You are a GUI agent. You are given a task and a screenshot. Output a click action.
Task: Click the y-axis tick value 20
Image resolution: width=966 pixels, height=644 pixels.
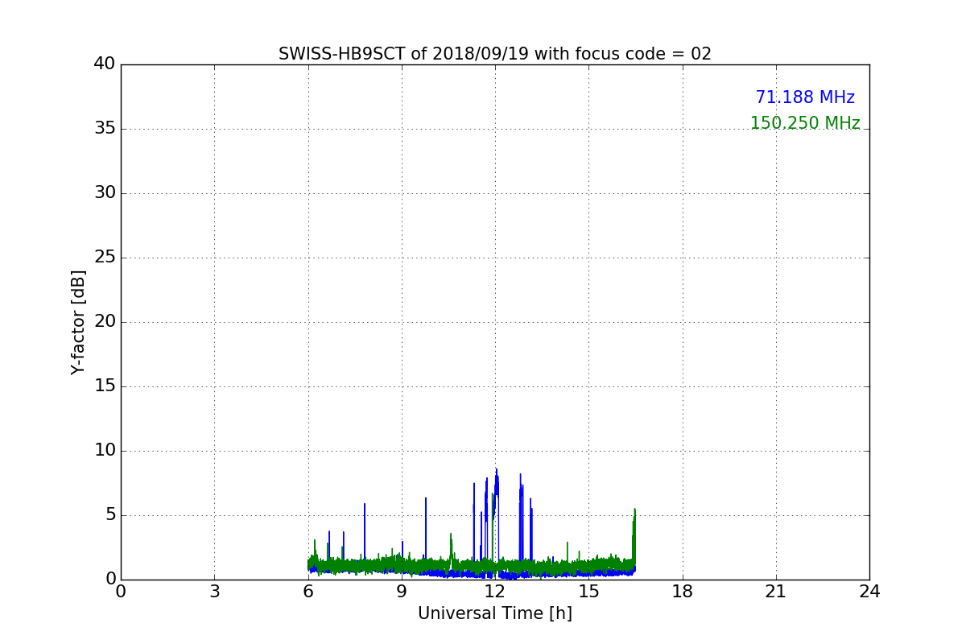point(105,322)
